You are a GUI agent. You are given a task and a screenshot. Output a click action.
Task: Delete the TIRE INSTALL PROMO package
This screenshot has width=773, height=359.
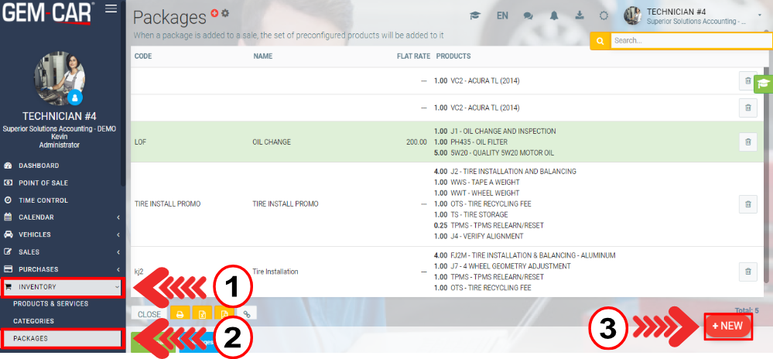(x=748, y=204)
